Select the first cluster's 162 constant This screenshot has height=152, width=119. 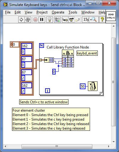27,46
